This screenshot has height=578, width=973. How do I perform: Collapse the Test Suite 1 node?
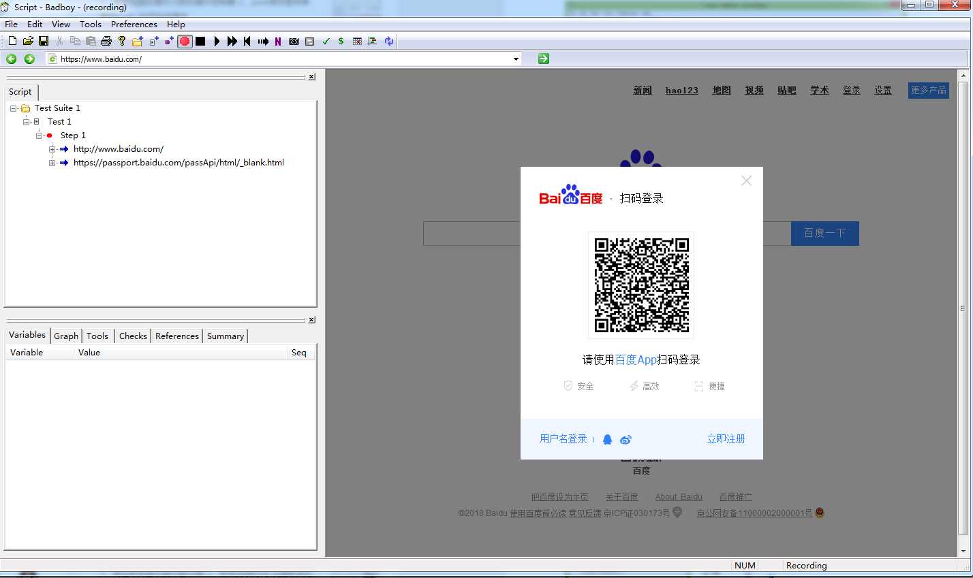tap(13, 108)
